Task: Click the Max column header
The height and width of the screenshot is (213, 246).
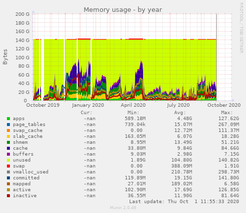Action: (227, 113)
